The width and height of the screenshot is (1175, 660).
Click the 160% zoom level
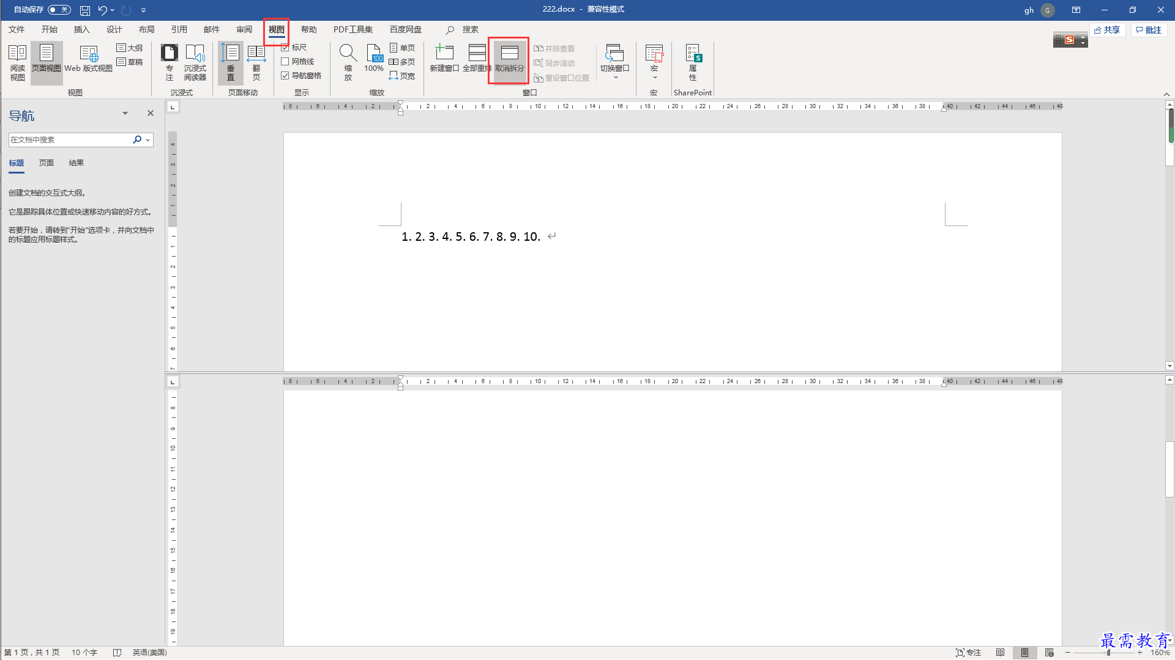coord(1160,653)
